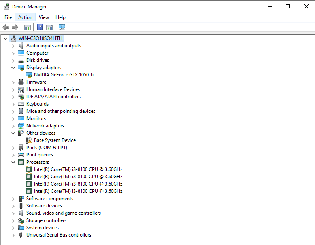This screenshot has height=245, width=315.
Task: Click the Software components icon
Action: [x=21, y=199]
